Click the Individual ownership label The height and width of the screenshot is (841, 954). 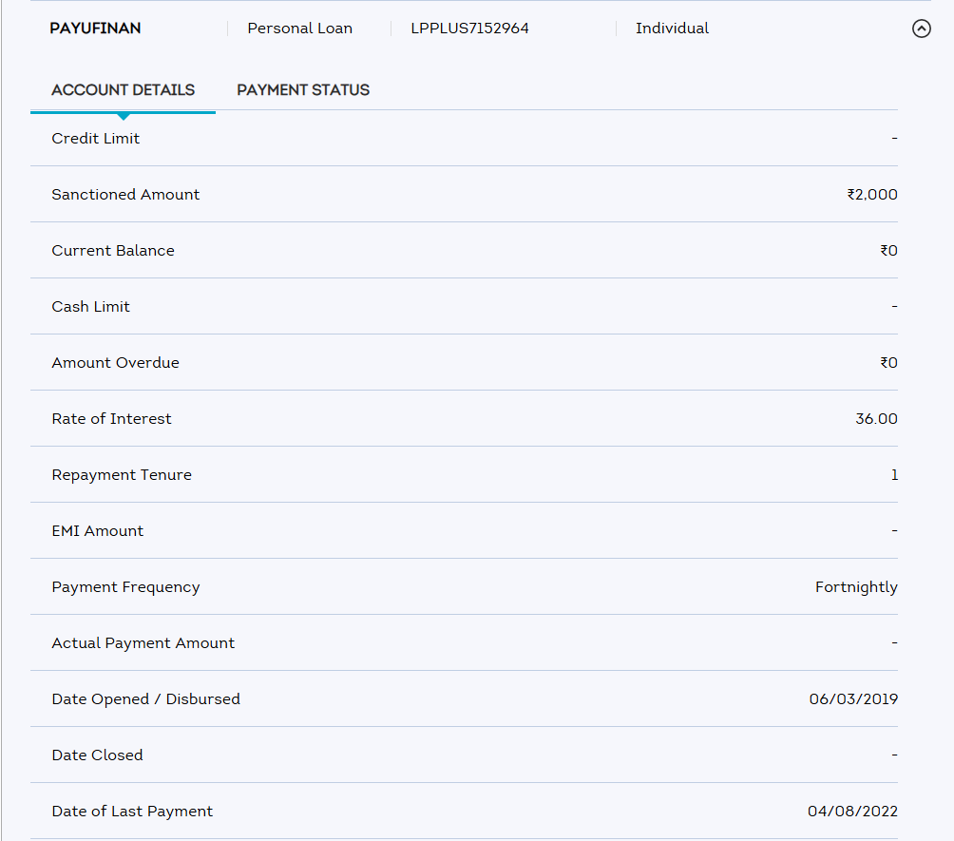click(x=672, y=29)
